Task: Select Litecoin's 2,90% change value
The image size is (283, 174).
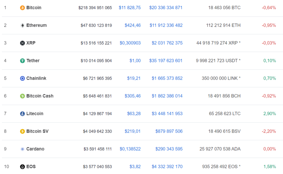Action: coord(270,114)
